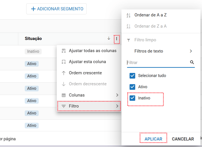202x147 pixels.
Task: Click the search magnifier icon in filter
Action: click(192, 62)
